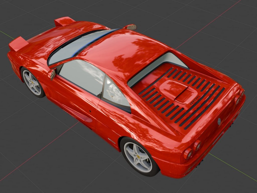
Task: Click the yellow center cap on the rear wheel
Action: click(x=139, y=156)
